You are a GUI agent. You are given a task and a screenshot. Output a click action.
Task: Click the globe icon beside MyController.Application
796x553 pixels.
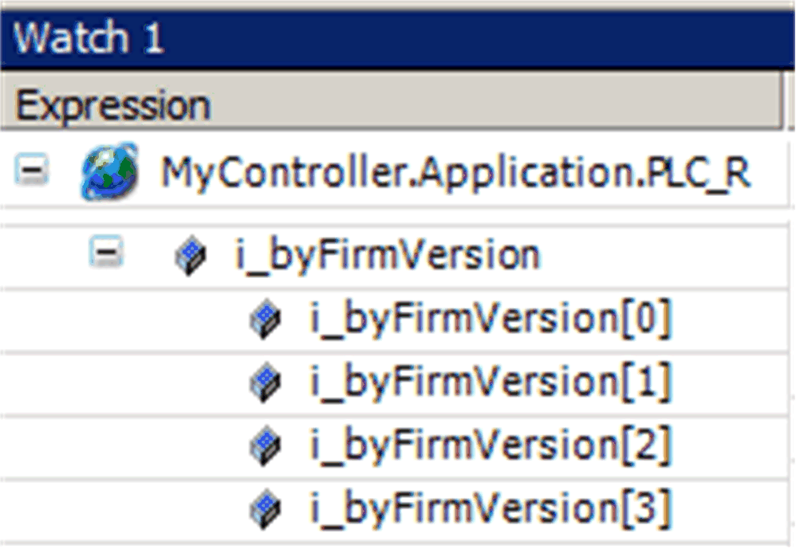coord(109,171)
